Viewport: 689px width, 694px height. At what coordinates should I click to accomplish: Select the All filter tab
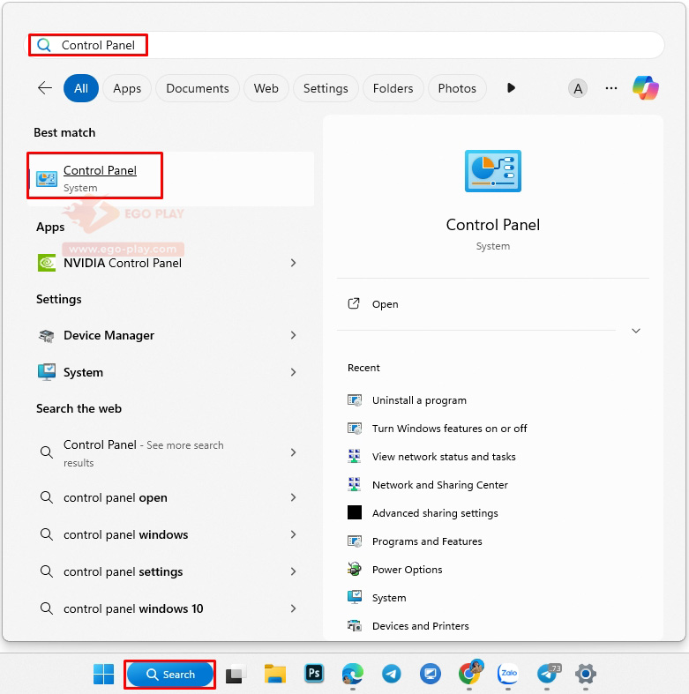81,88
